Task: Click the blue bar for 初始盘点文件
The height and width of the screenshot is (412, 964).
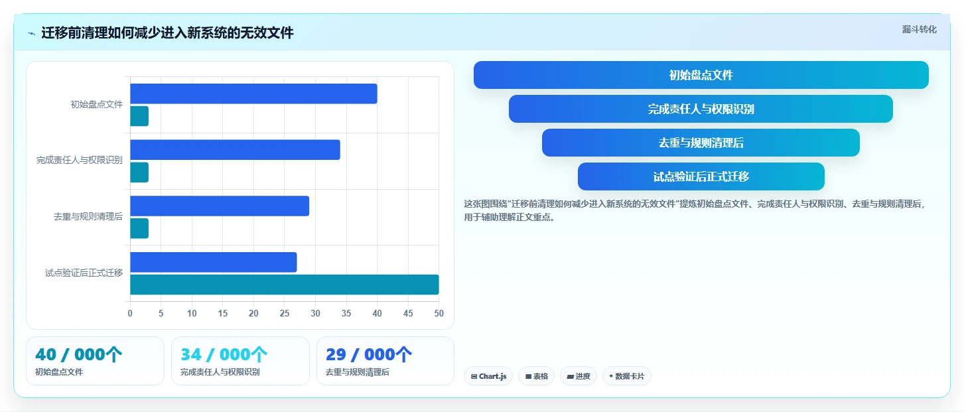Action: pos(253,94)
